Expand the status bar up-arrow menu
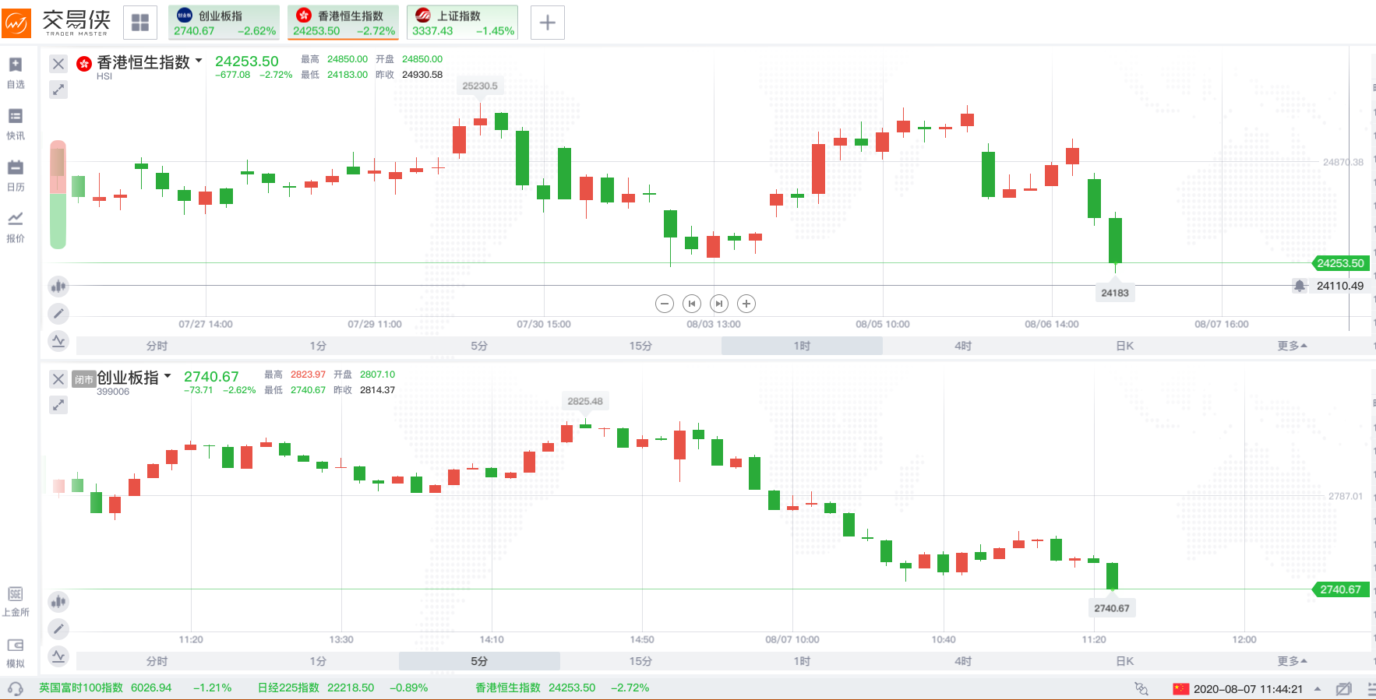 pos(1318,688)
